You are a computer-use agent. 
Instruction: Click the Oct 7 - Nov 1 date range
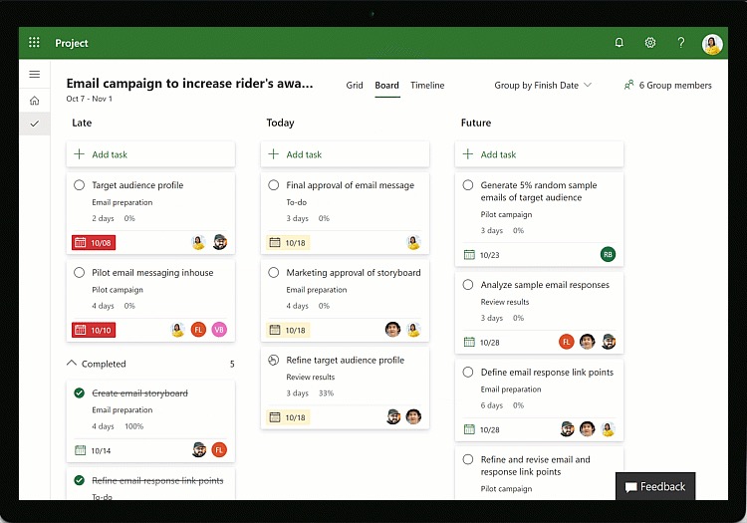tap(89, 99)
